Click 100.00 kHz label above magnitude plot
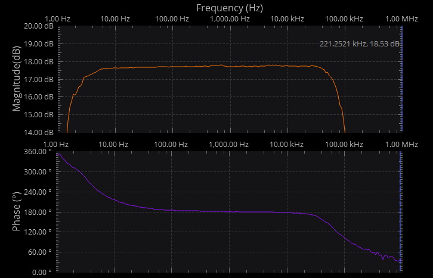433x278 pixels. [x=344, y=19]
